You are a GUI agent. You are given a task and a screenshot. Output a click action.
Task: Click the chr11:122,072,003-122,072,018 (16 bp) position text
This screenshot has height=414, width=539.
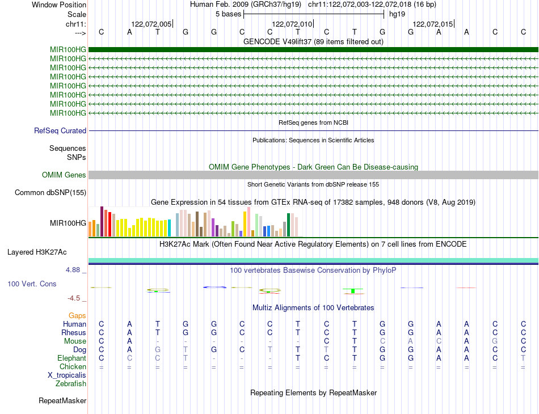[x=372, y=5]
